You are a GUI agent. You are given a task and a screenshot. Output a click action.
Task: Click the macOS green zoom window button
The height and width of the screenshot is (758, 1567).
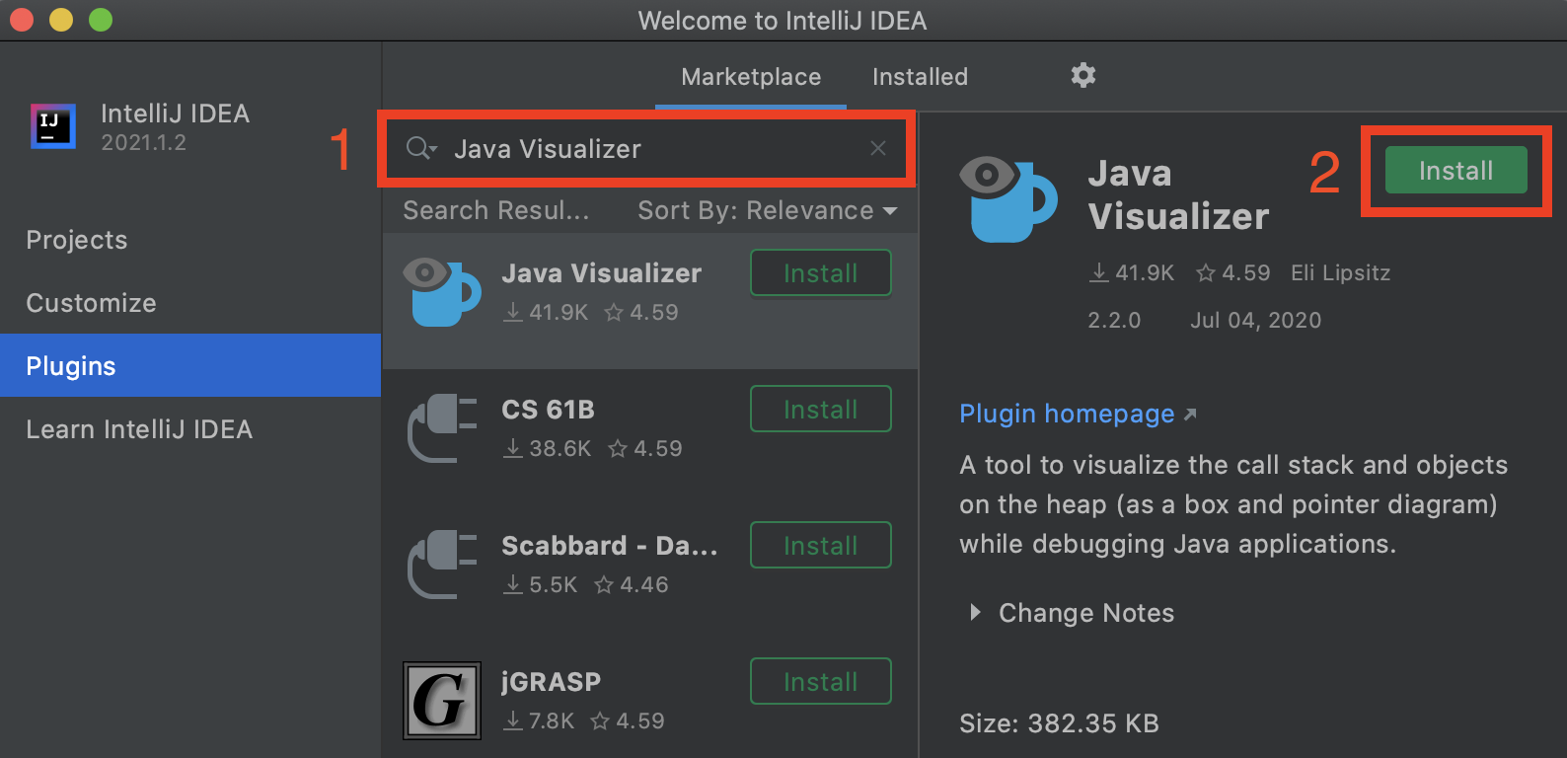click(101, 20)
